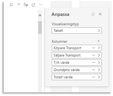Screen dimensions: 113x96
Task: Expand the Köpare Transport chevron
Action: 99,48
